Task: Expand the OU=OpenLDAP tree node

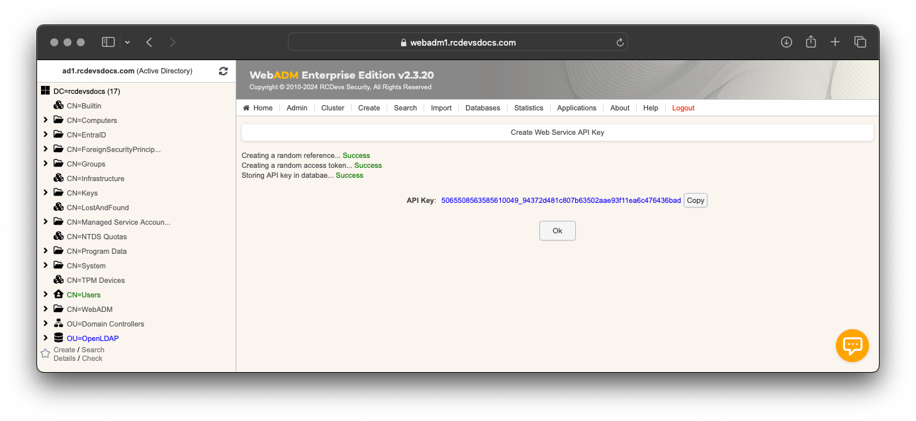Action: (46, 338)
